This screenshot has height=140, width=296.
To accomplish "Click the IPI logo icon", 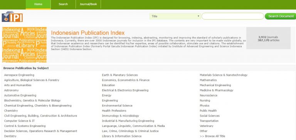I will (x=12, y=17).
